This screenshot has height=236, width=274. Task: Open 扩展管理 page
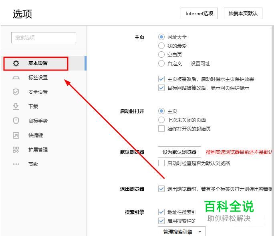(x=43, y=149)
